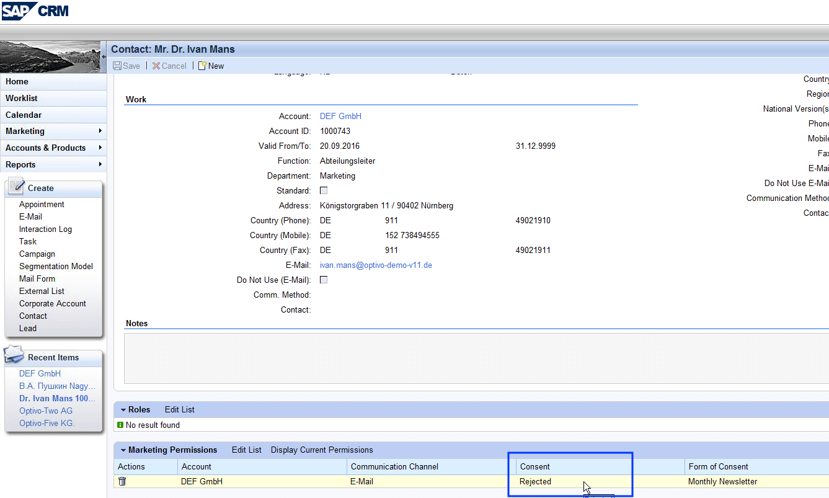Click the Recent Items panel icon
Screen dimensions: 829x498
15,355
